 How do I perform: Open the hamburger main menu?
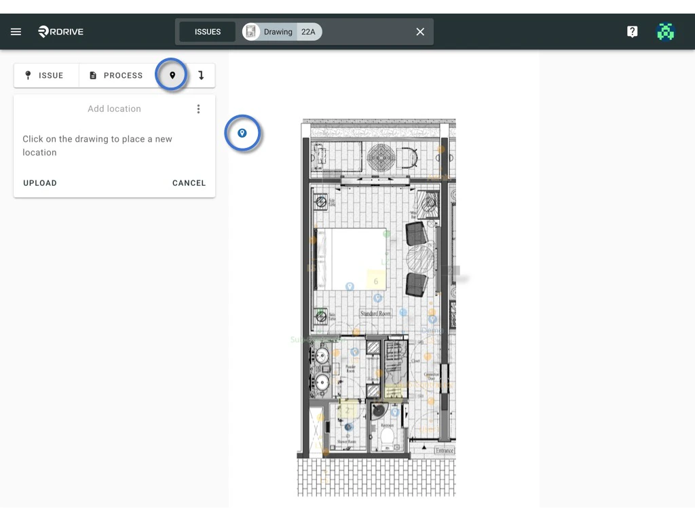(x=16, y=32)
